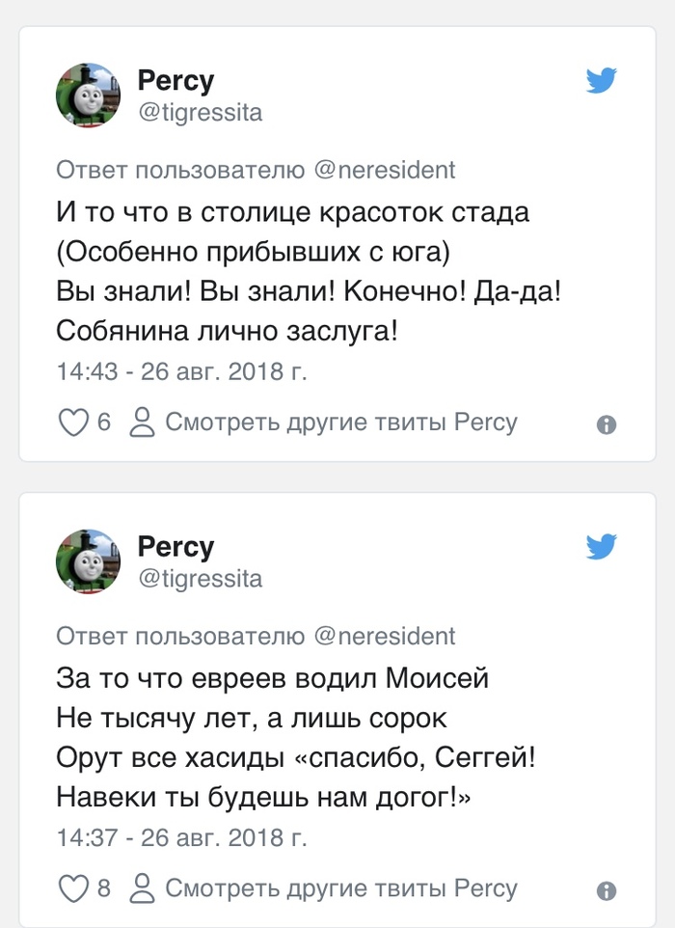Open the @neresident mention in first tweet

[x=385, y=170]
